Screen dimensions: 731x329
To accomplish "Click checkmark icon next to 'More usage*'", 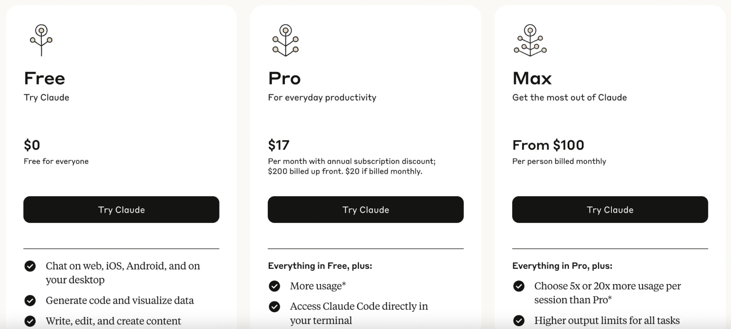I will (274, 286).
